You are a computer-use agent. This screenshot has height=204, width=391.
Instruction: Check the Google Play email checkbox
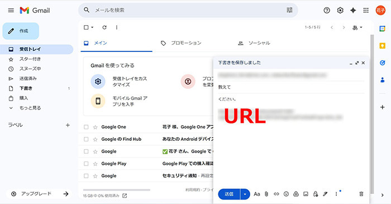pos(86,164)
